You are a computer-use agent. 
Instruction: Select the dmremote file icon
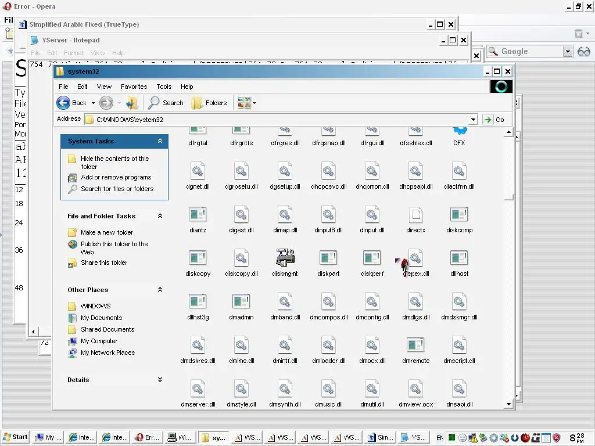[x=415, y=345]
